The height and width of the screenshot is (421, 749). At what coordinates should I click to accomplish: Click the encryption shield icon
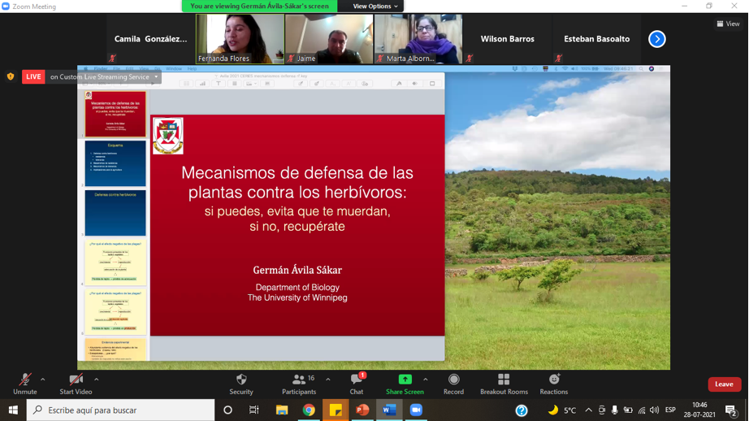tap(11, 76)
